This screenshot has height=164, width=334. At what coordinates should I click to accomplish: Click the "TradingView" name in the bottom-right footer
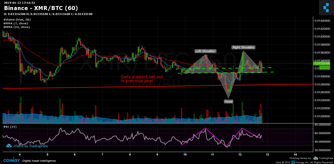[326, 158]
